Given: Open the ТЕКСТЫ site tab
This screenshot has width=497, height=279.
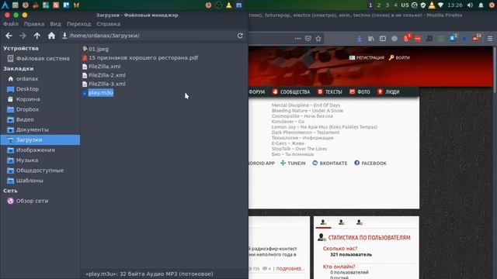Looking at the screenshot, I should click(330, 92).
